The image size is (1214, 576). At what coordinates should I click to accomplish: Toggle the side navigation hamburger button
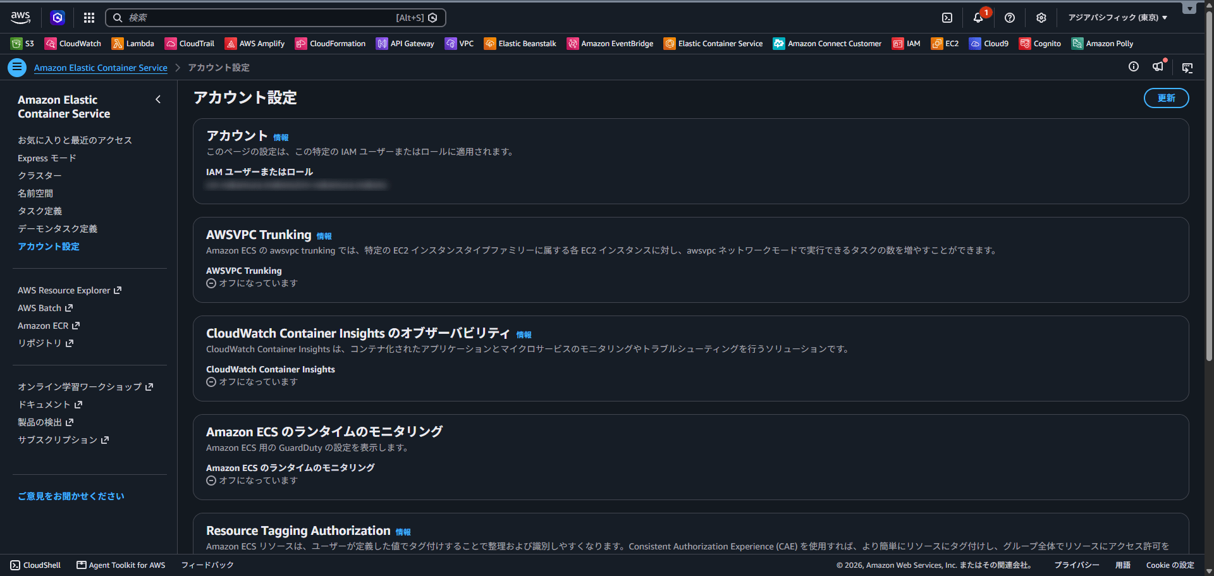[x=17, y=67]
